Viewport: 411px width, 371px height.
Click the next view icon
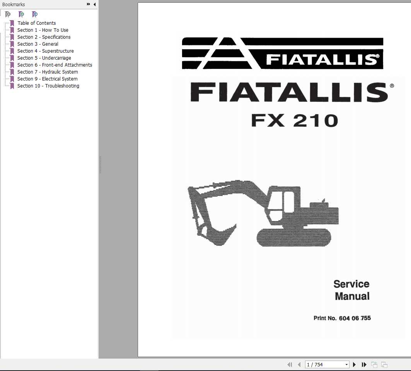(x=384, y=364)
